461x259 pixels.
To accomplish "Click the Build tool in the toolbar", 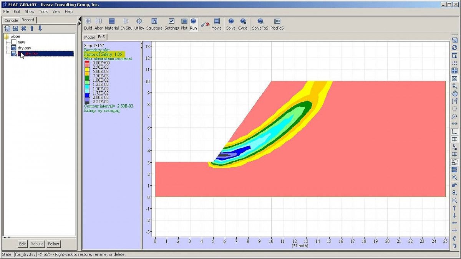I will coord(88,24).
